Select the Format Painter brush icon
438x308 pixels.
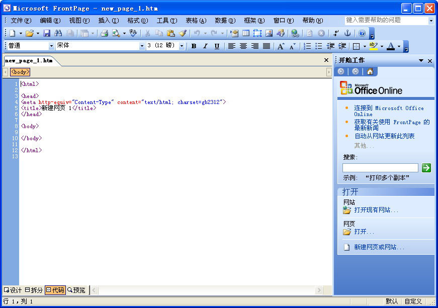183,34
